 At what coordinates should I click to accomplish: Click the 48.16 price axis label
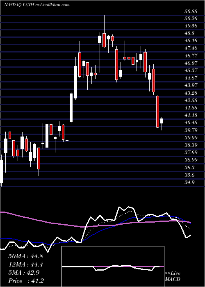point(191,41)
